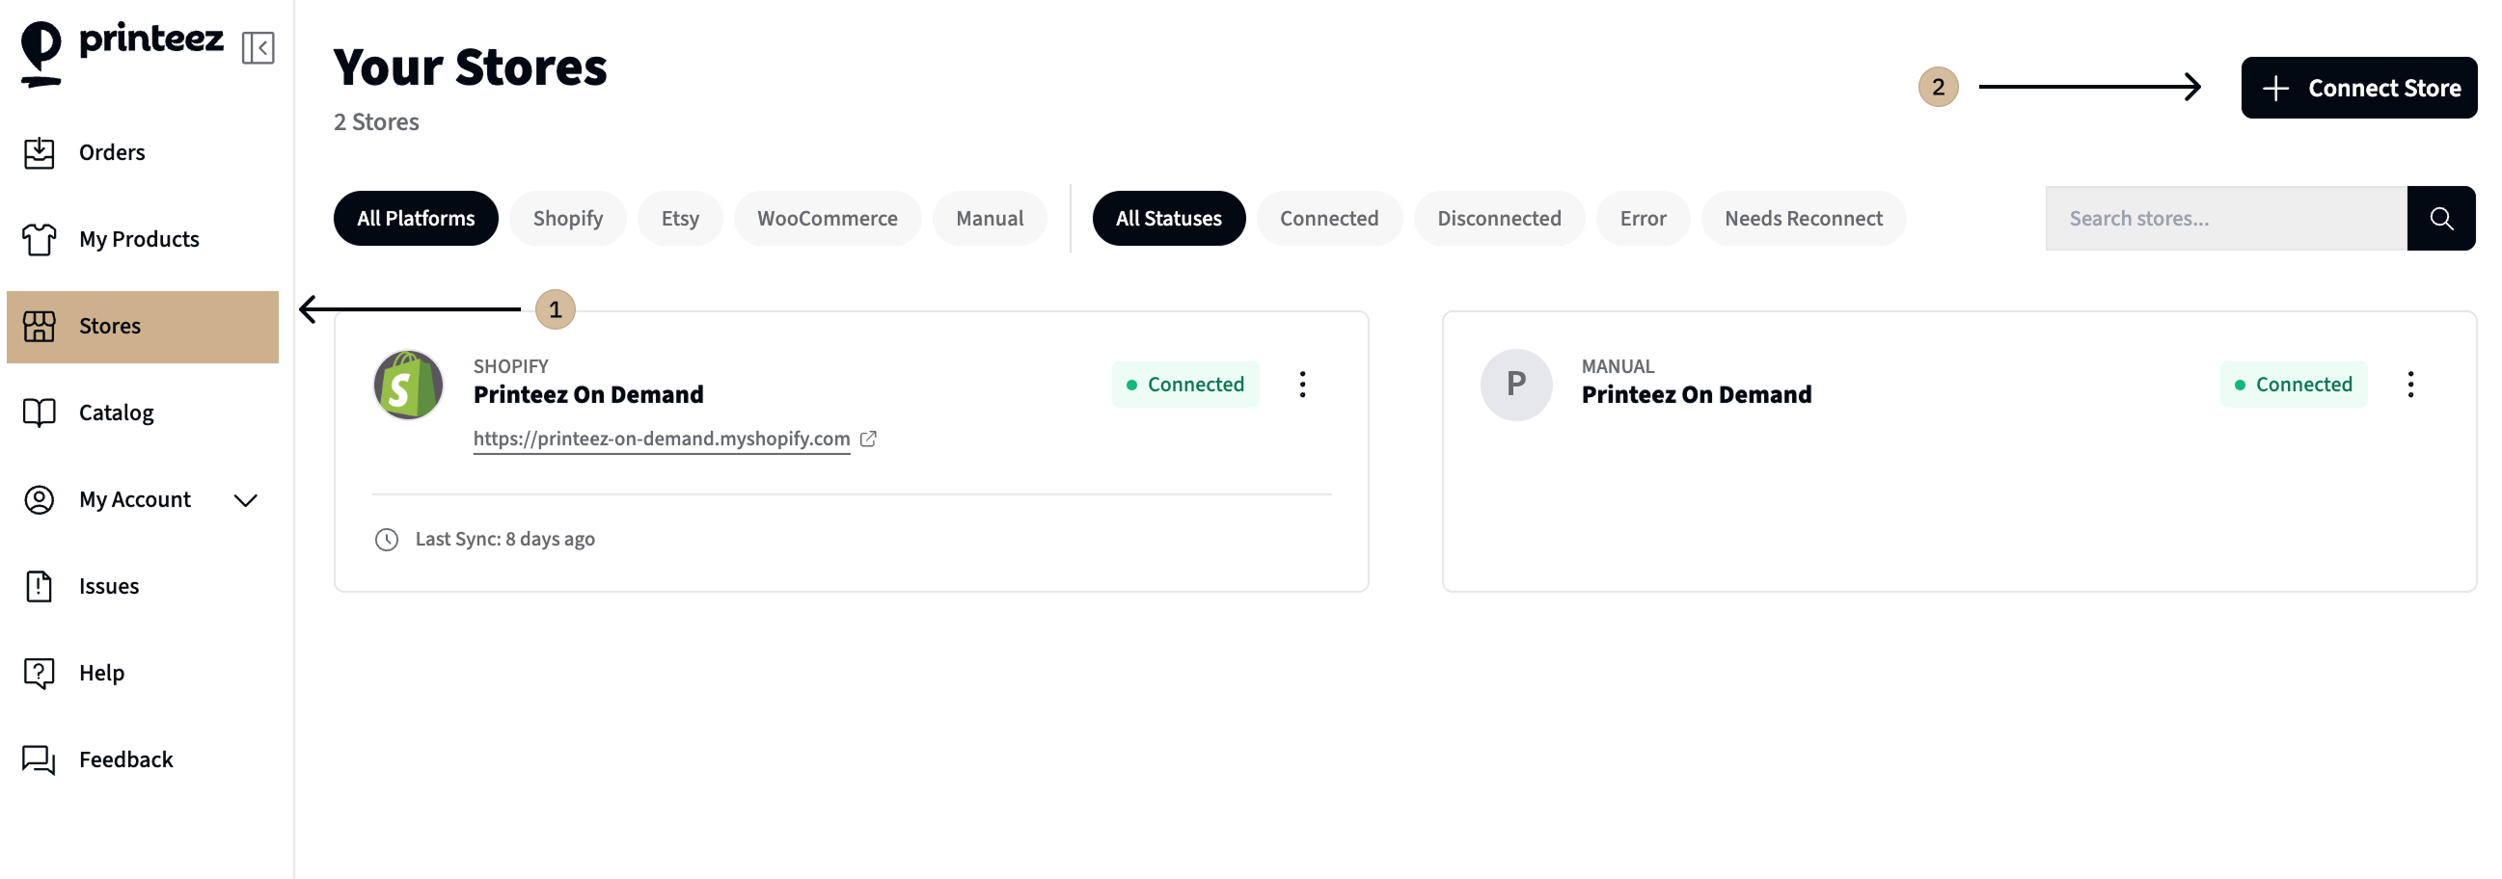
Task: Open the Catalog section
Action: coord(143,413)
